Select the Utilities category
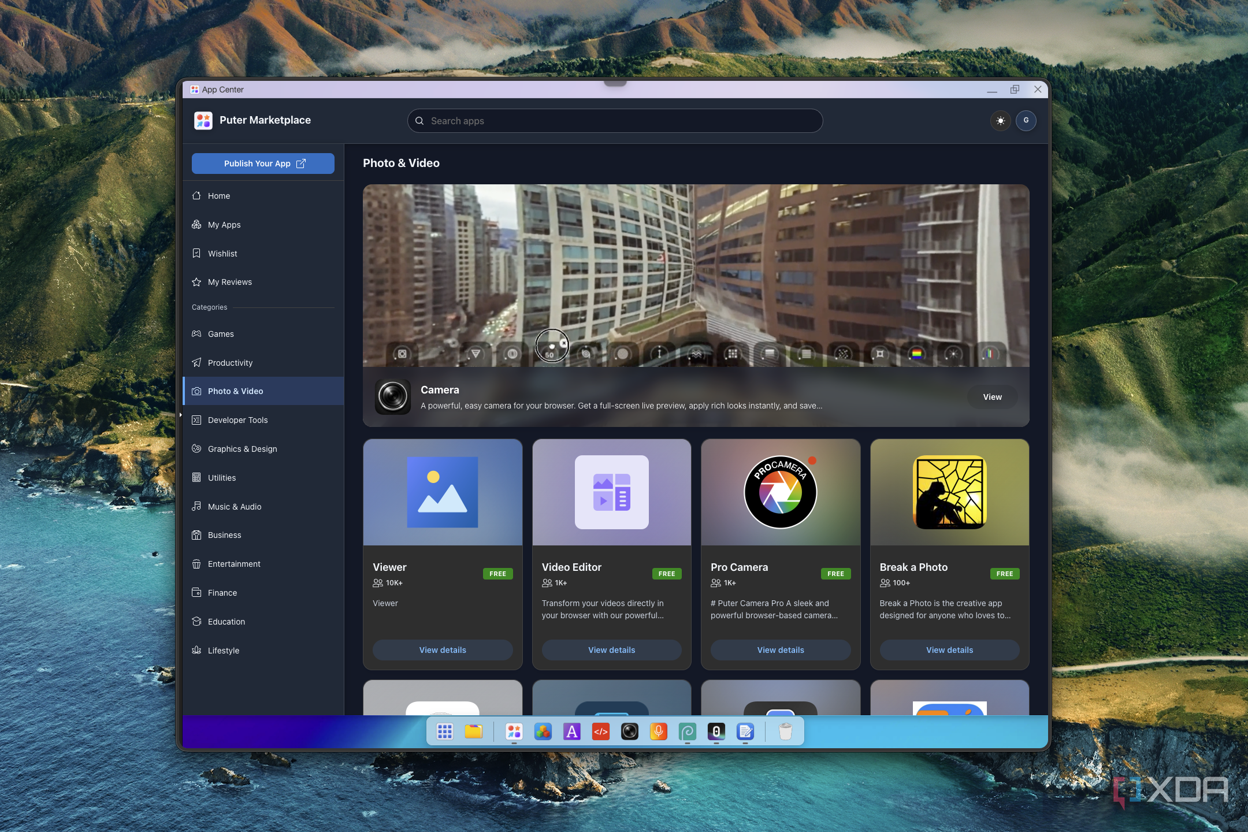The width and height of the screenshot is (1248, 832). [x=263, y=478]
